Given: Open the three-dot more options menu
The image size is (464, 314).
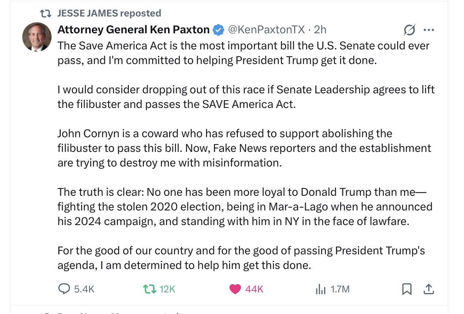Looking at the screenshot, I should [429, 30].
